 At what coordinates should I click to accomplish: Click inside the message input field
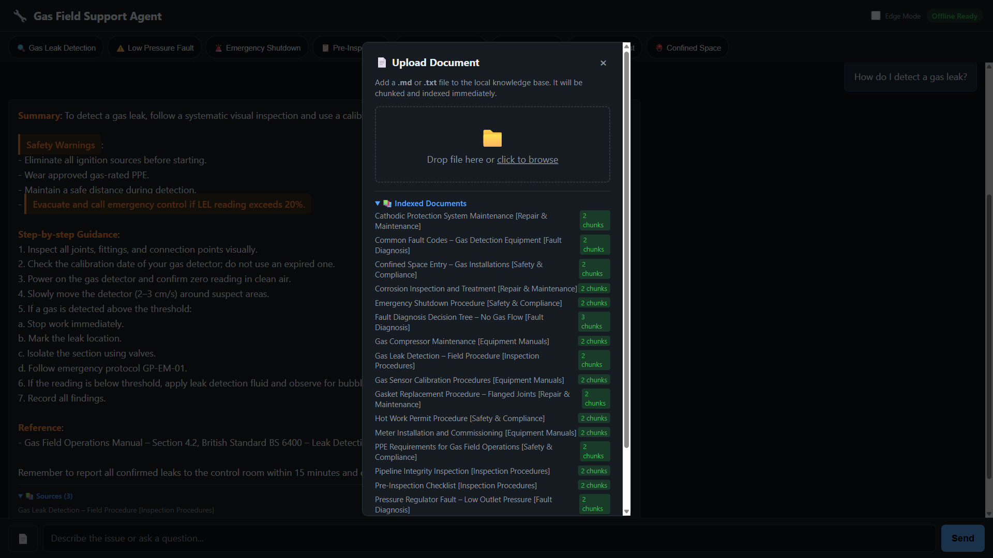coord(310,538)
